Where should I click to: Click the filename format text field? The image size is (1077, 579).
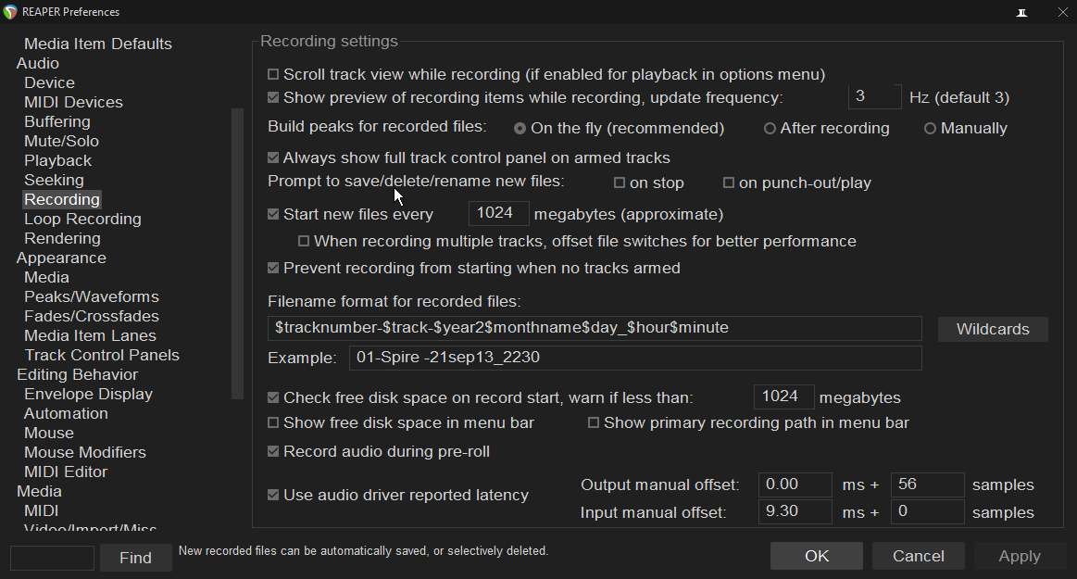pyautogui.click(x=595, y=328)
